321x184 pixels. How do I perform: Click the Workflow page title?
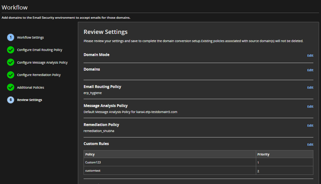tap(15, 7)
